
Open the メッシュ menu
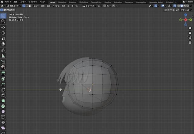[56, 6]
